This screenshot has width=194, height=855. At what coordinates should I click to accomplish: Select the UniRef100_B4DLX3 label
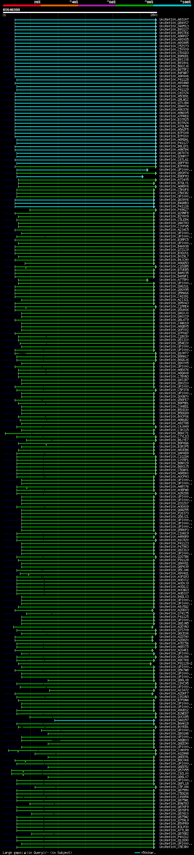coord(174,597)
